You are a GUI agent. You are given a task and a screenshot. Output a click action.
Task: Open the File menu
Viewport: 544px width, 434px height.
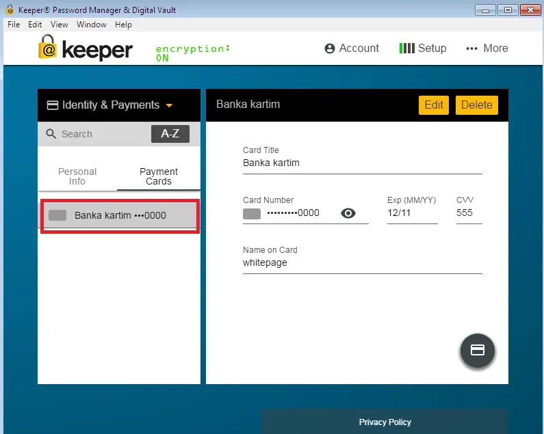(x=14, y=25)
